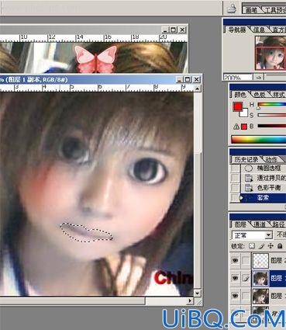Click the gamut-corrected red color box
This screenshot has width=286, height=330.
(x=244, y=127)
